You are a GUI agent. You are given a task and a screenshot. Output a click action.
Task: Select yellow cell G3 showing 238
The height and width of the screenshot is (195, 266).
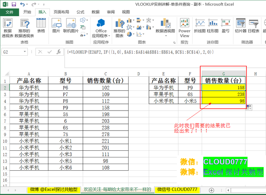coord(224,94)
